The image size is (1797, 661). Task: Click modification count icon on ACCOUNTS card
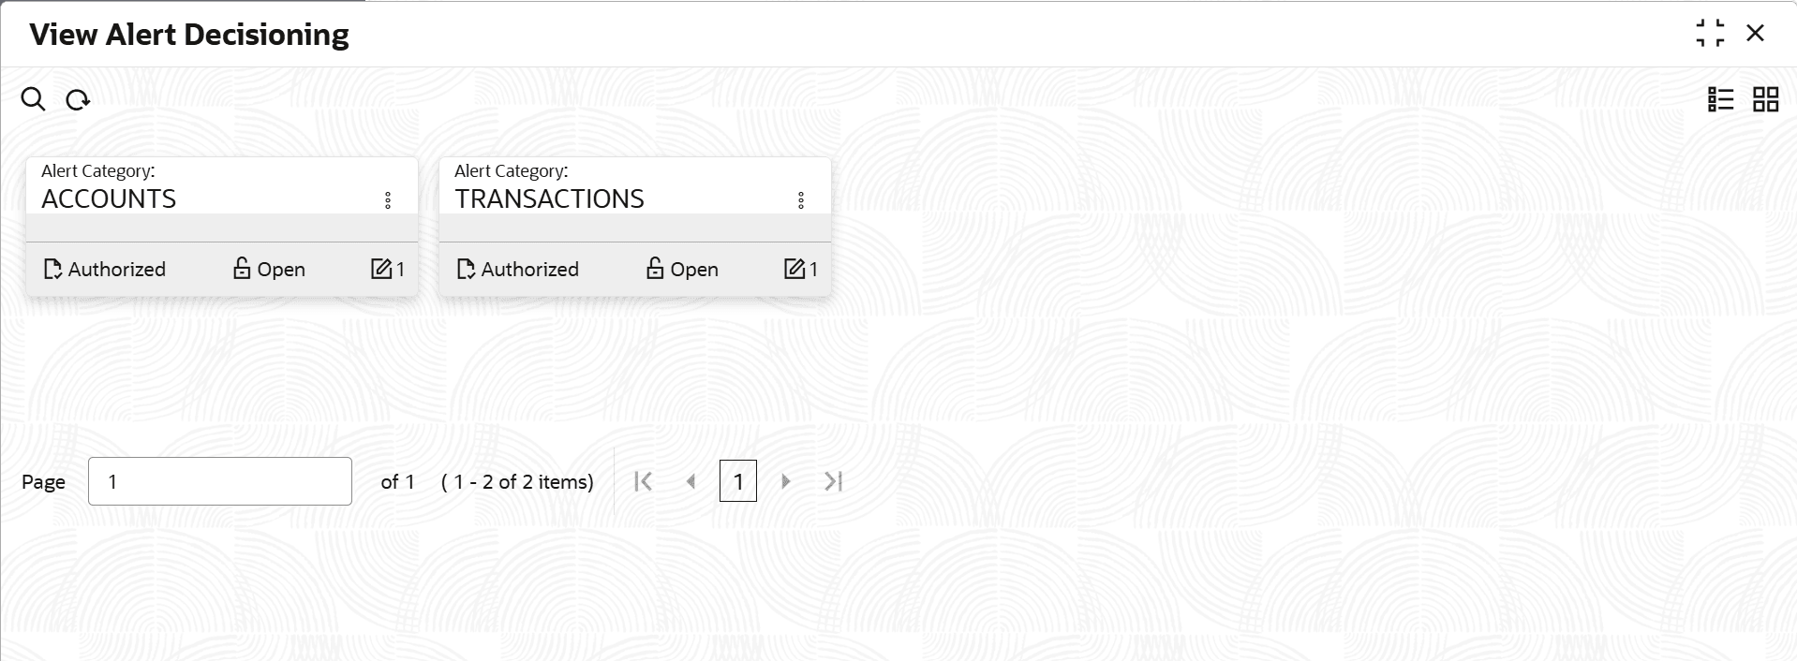click(x=380, y=270)
